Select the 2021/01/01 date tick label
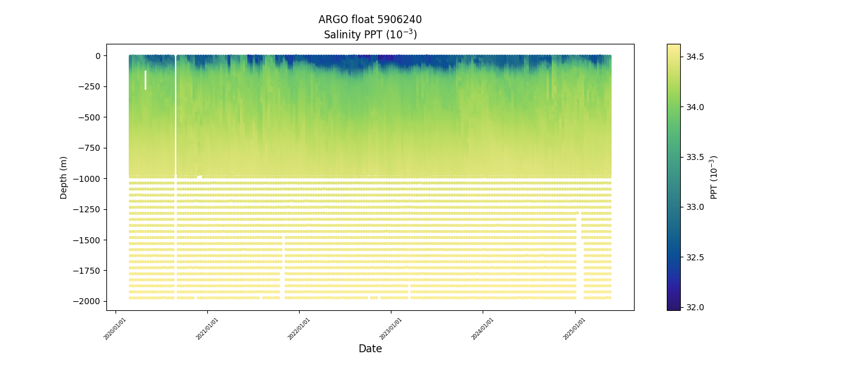 point(206,328)
